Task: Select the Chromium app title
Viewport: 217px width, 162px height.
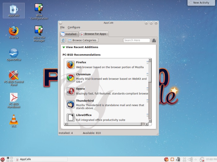Action: point(83,74)
